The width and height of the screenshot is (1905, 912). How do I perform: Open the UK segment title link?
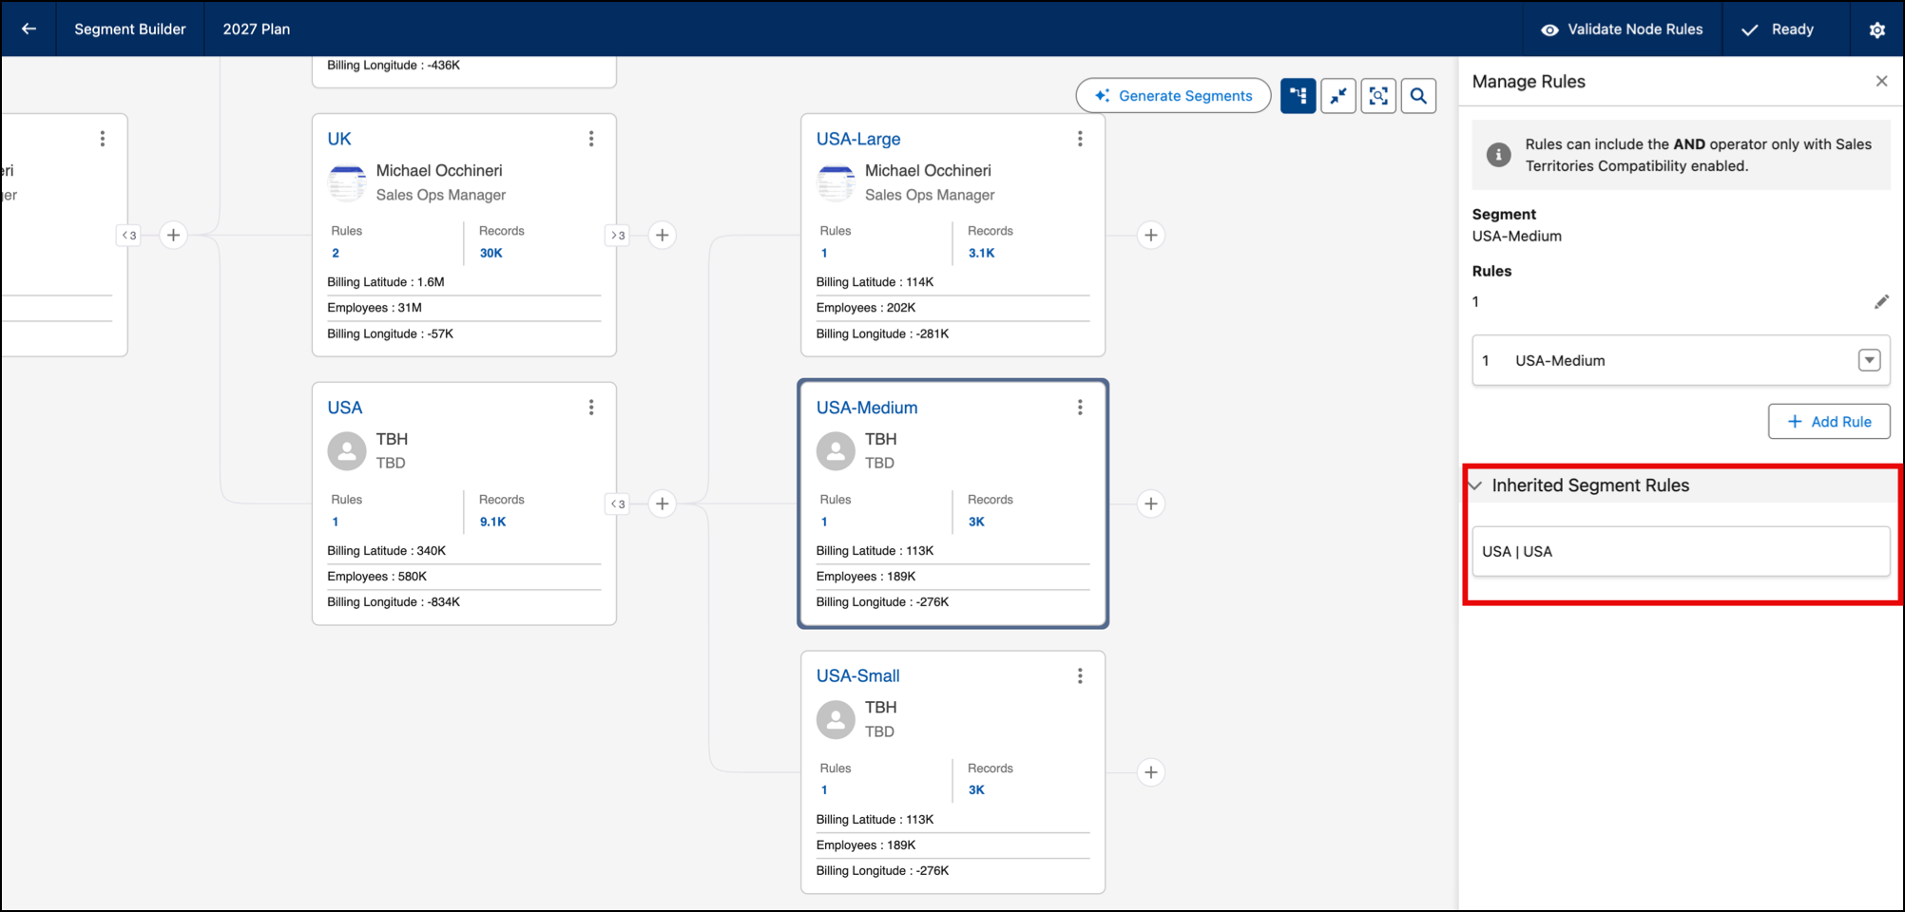tap(339, 139)
